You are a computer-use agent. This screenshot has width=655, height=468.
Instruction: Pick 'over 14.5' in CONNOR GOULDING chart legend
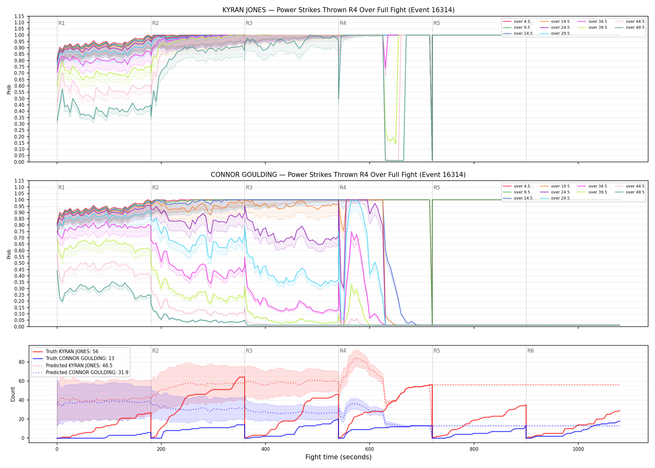pos(518,198)
